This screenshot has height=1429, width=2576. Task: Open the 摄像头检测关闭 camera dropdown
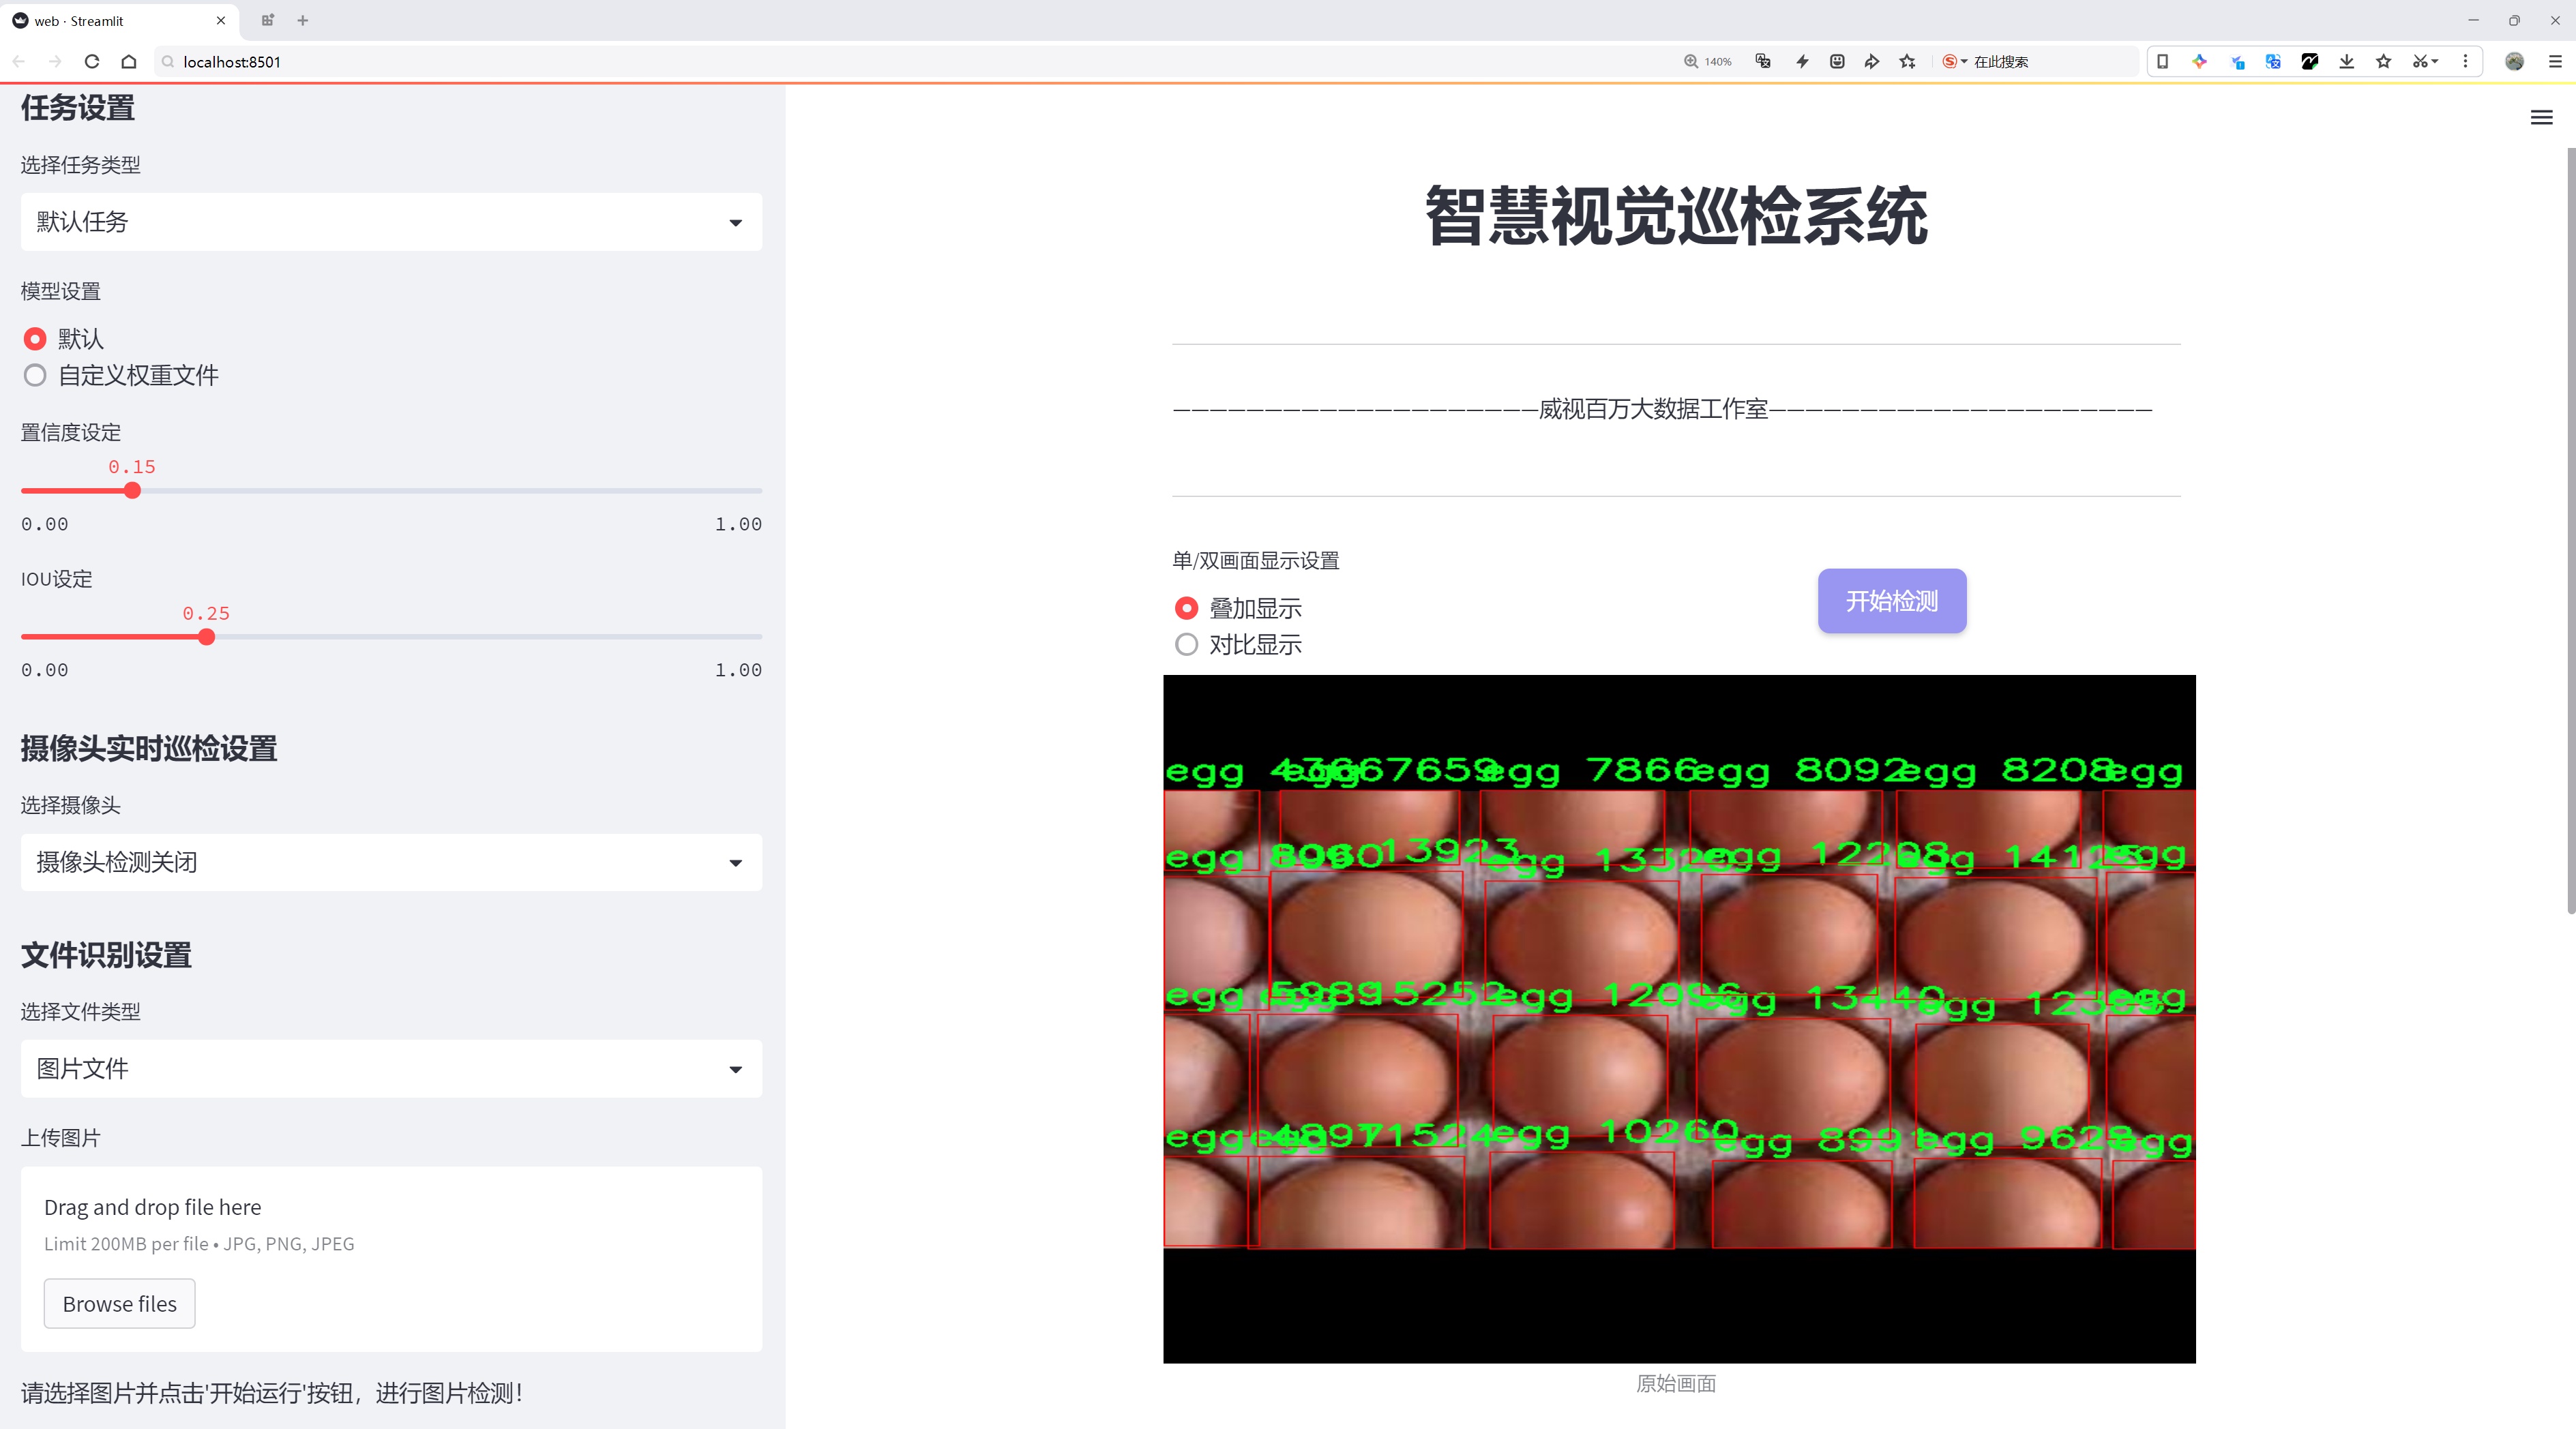[391, 862]
